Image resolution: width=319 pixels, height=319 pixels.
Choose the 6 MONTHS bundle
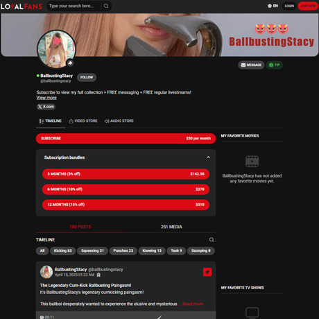coord(126,189)
